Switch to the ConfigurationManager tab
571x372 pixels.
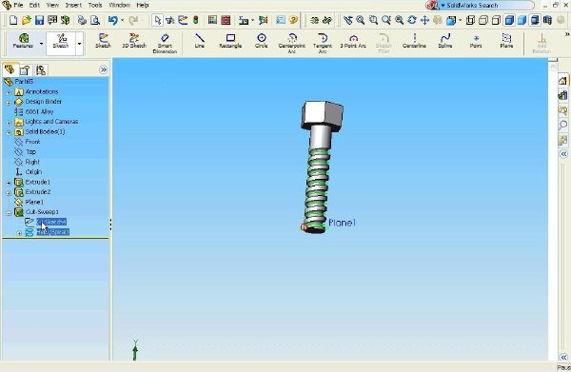pos(41,69)
